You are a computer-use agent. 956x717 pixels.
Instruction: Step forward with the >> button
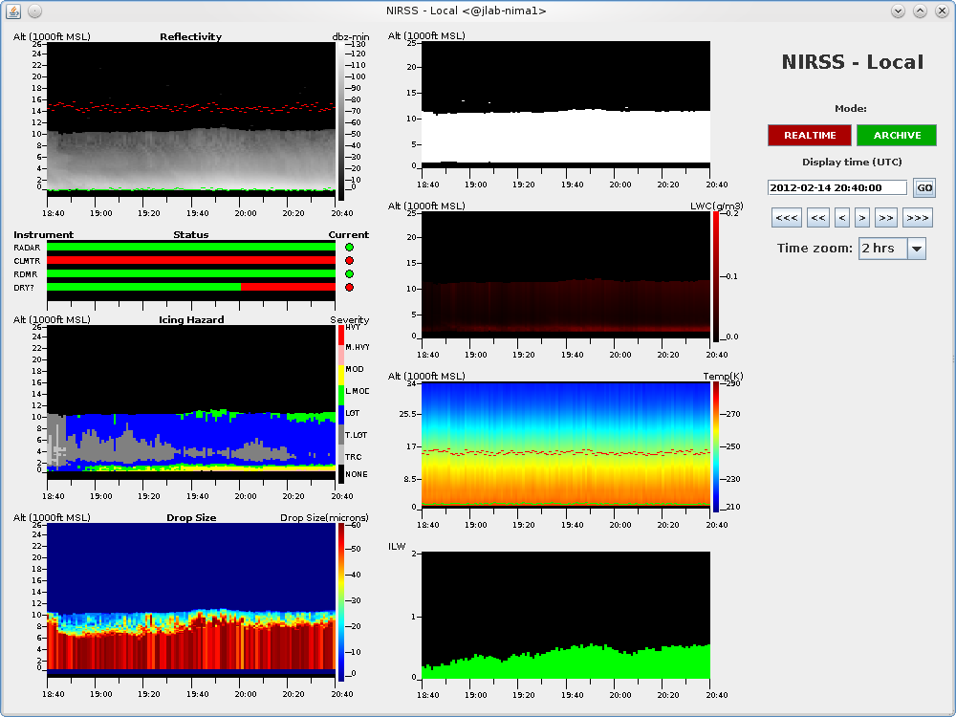point(885,218)
